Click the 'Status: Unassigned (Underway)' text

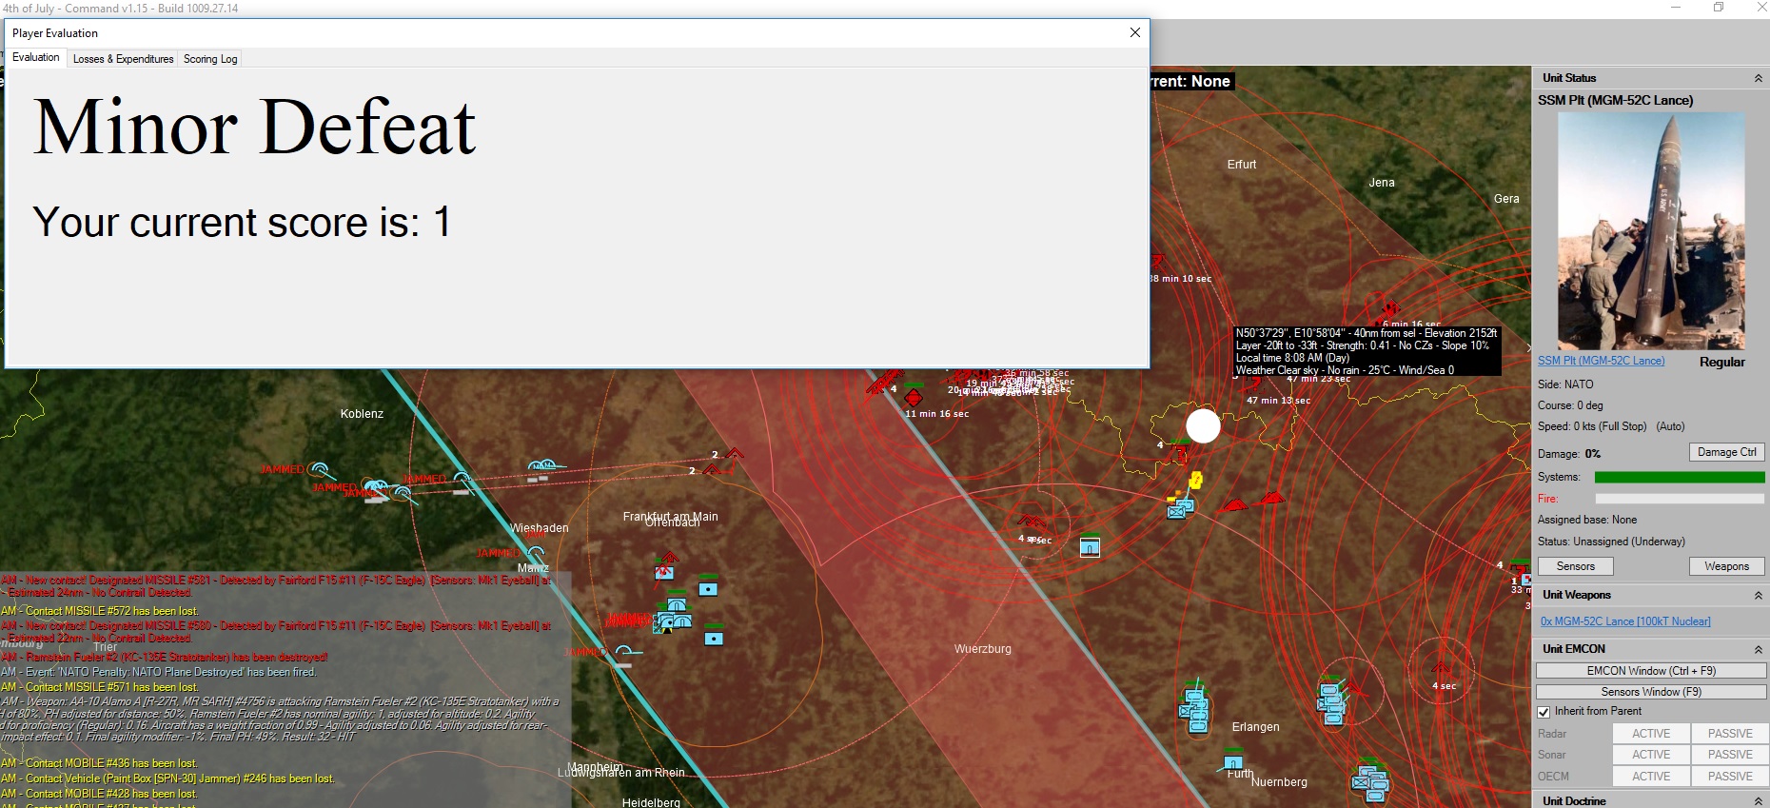pyautogui.click(x=1611, y=542)
